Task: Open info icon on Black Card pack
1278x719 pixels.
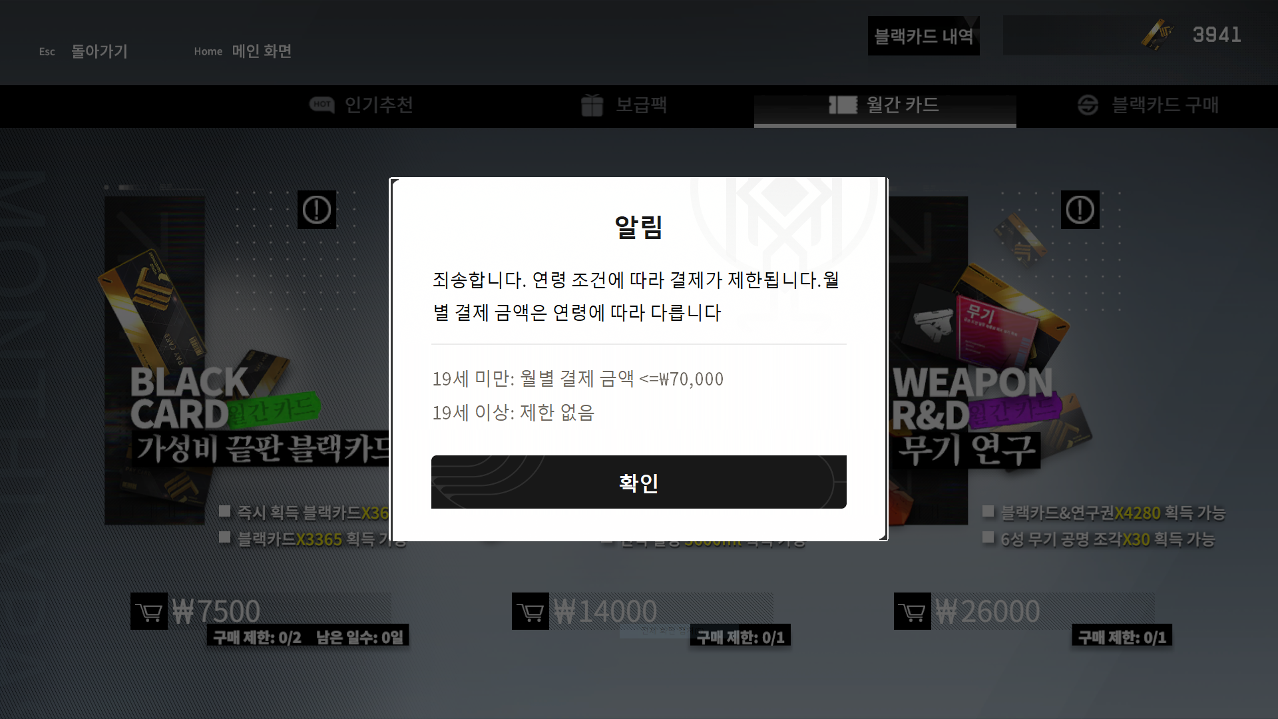Action: tap(317, 210)
